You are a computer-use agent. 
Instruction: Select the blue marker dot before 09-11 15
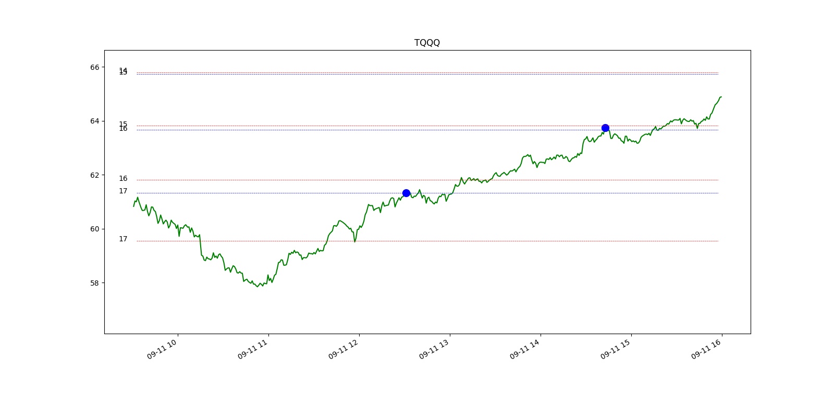click(x=605, y=128)
